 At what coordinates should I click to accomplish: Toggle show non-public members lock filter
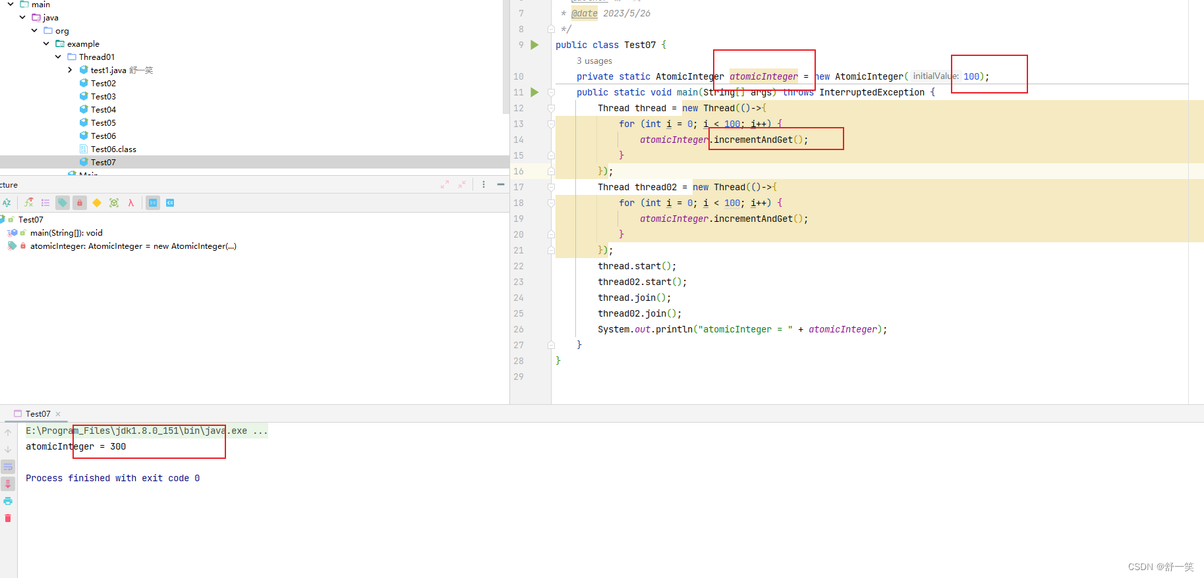pyautogui.click(x=80, y=203)
